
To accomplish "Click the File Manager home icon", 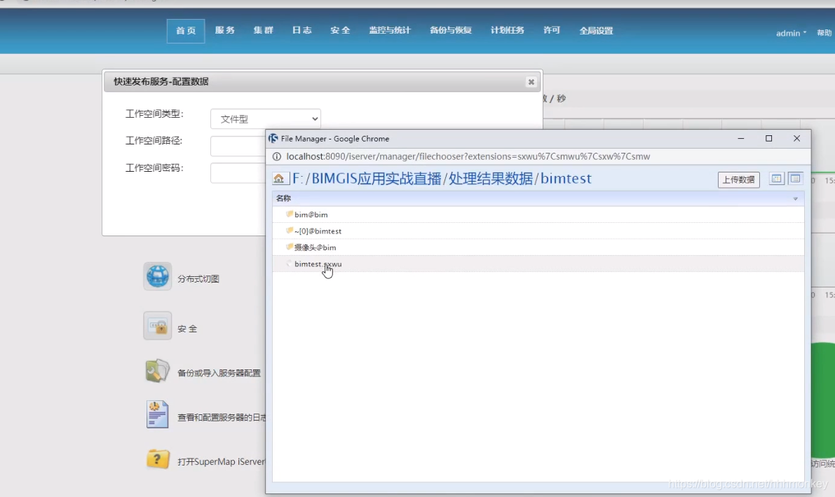I will [278, 179].
